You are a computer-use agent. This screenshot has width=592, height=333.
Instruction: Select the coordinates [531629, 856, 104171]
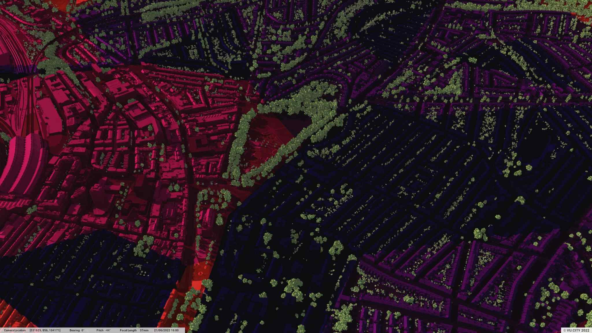click(45, 330)
